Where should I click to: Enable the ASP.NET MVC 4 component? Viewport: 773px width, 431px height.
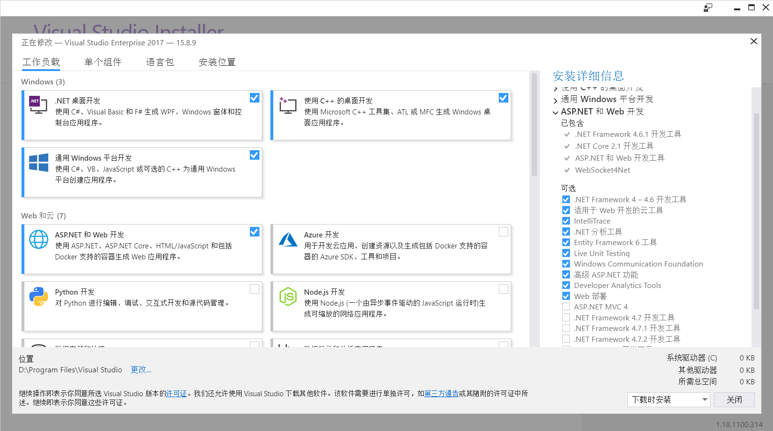(566, 307)
